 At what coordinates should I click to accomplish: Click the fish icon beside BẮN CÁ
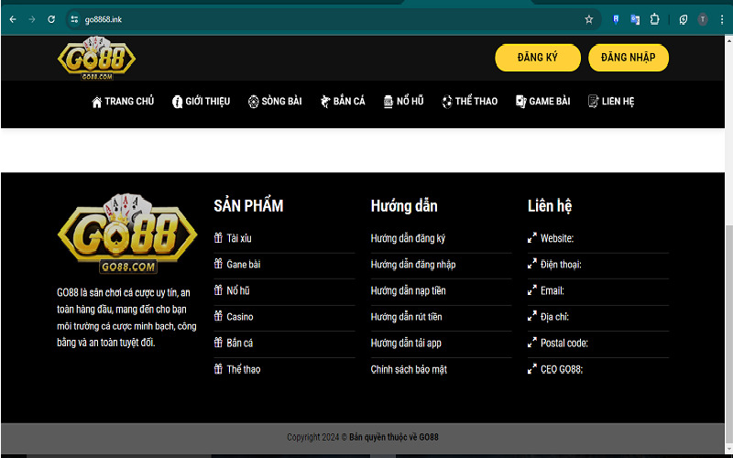click(325, 102)
